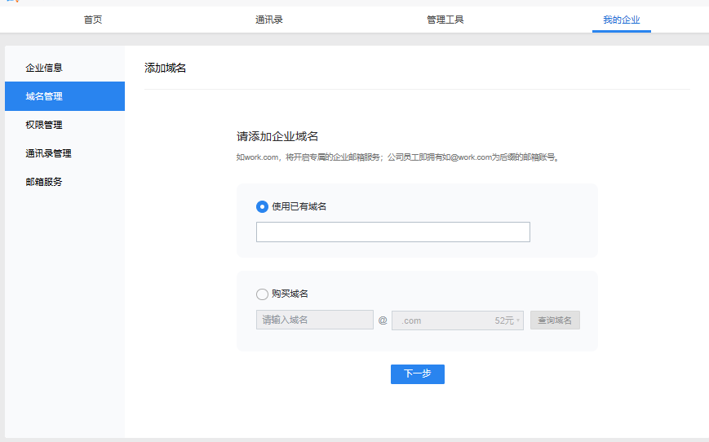Select the 使用已有域名 radio button
Screen dimensions: 709x442
click(x=262, y=207)
